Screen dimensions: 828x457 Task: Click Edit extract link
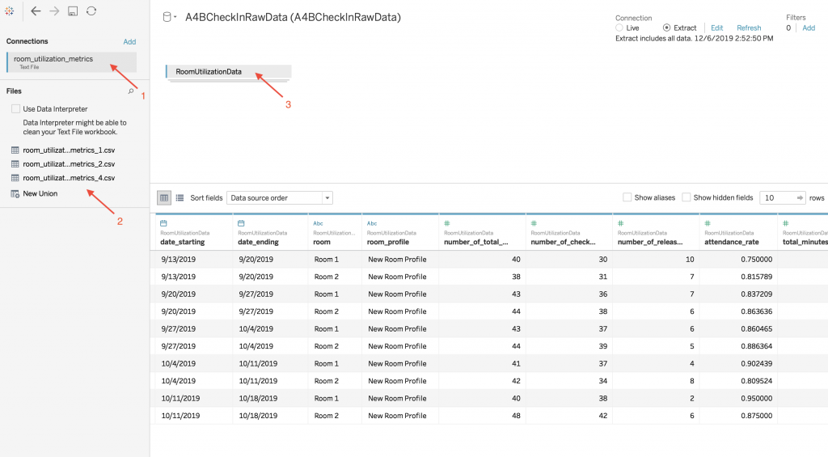(716, 28)
